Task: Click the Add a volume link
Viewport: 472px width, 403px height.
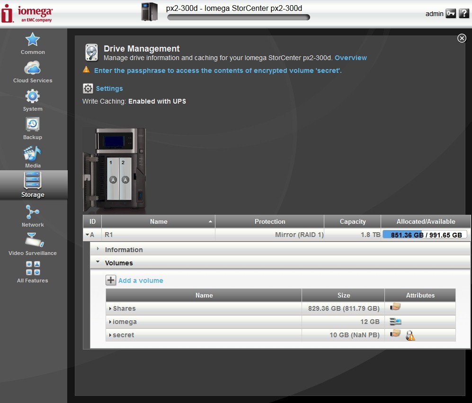Action: coord(141,280)
